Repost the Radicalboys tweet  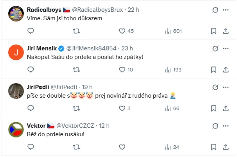coord(76,31)
